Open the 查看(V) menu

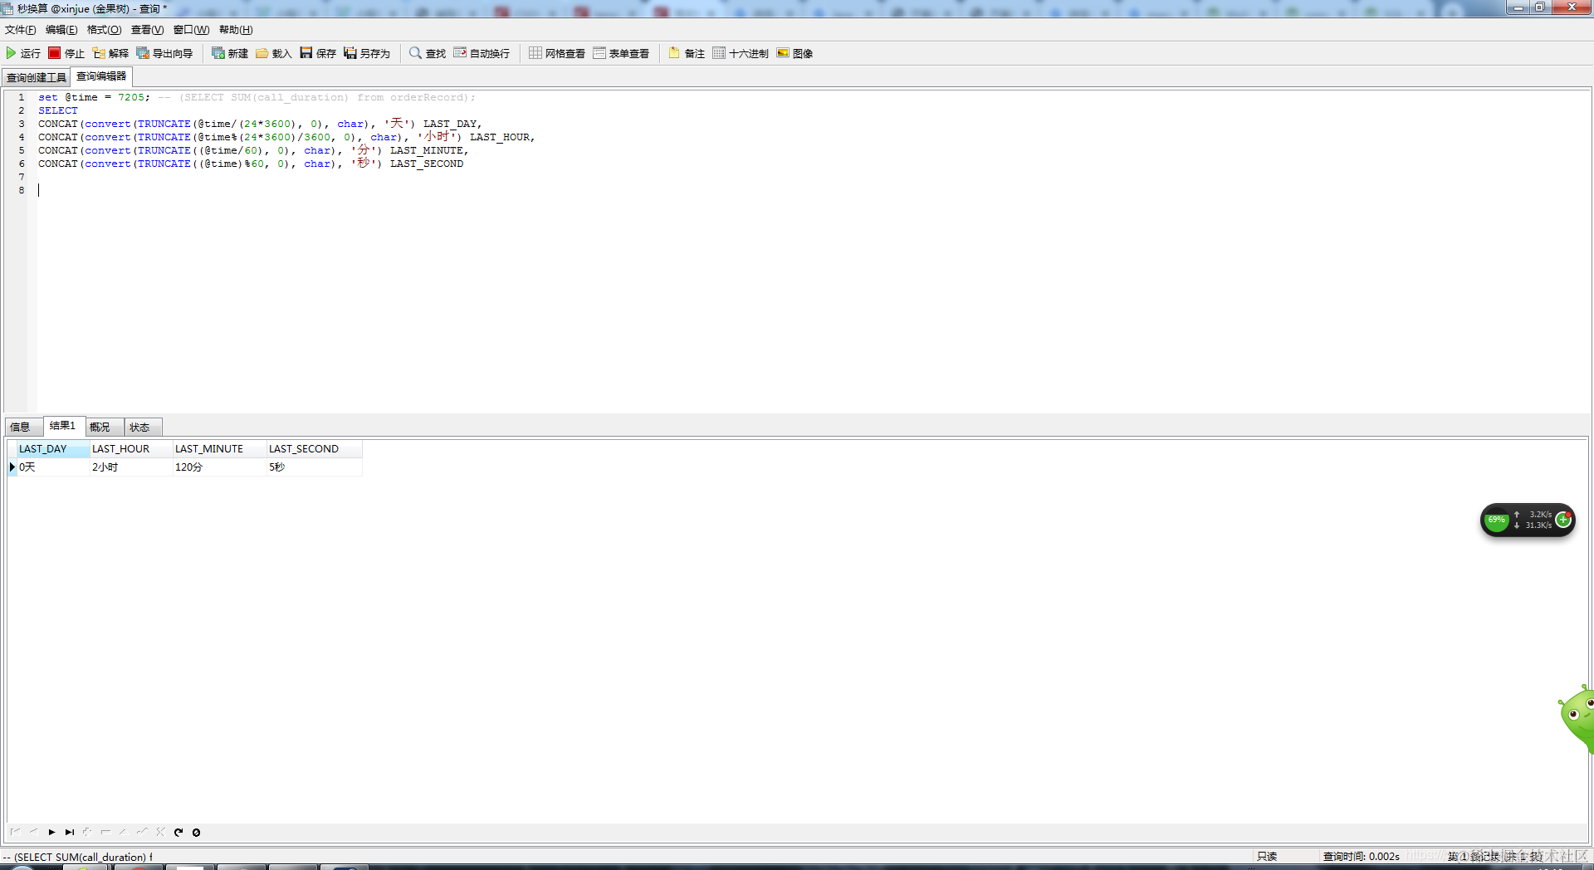[148, 30]
